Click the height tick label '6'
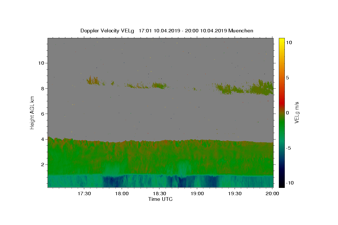This screenshot has height=225, width=338. pyautogui.click(x=42, y=114)
